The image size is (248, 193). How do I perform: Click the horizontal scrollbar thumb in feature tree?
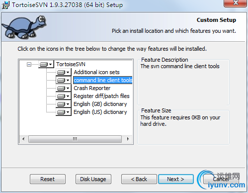(x=75, y=139)
